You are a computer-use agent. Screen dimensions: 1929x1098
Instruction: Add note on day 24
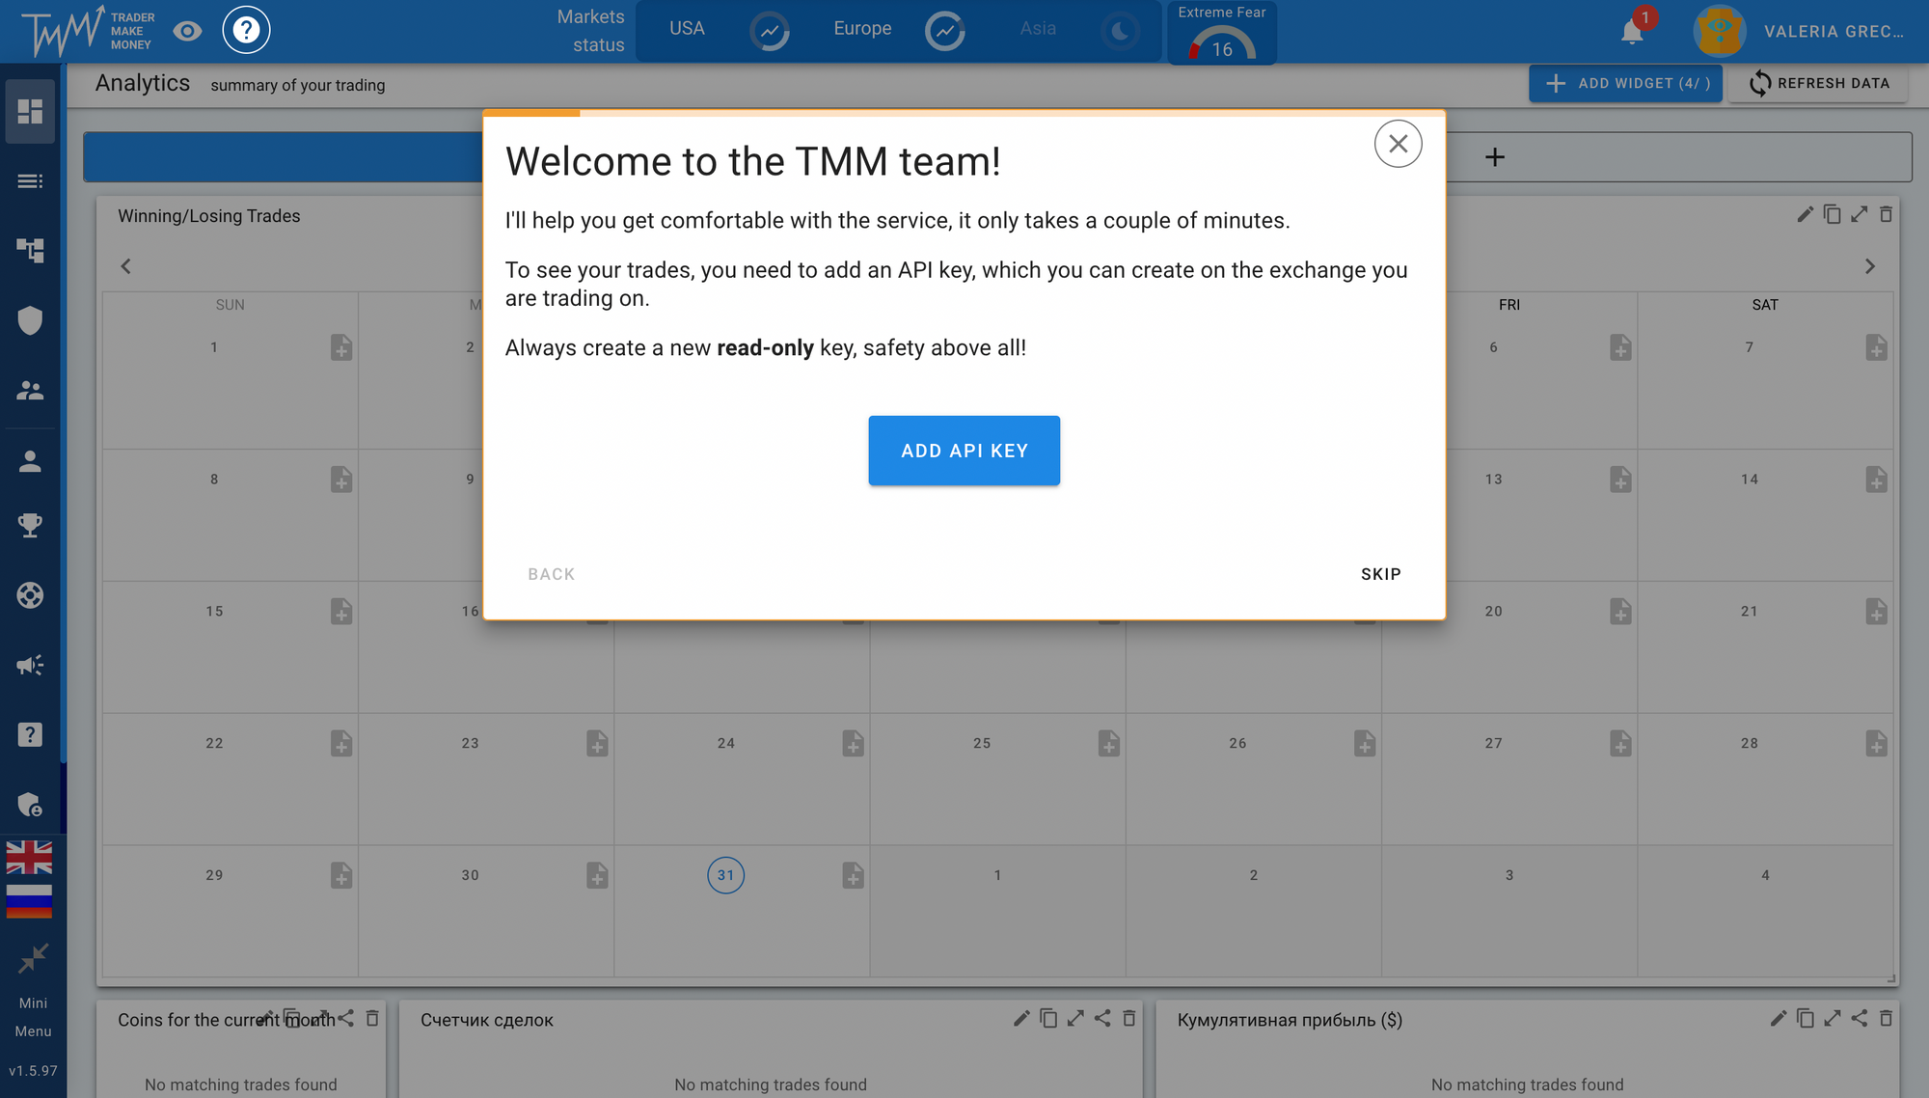(x=853, y=744)
